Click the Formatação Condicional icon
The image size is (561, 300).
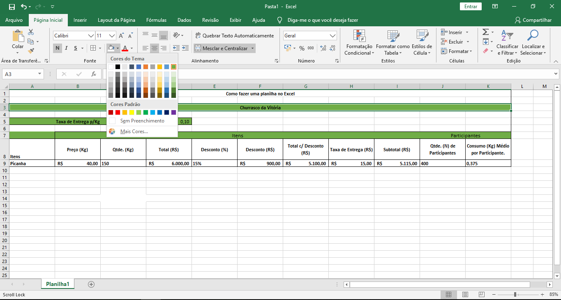pyautogui.click(x=359, y=36)
